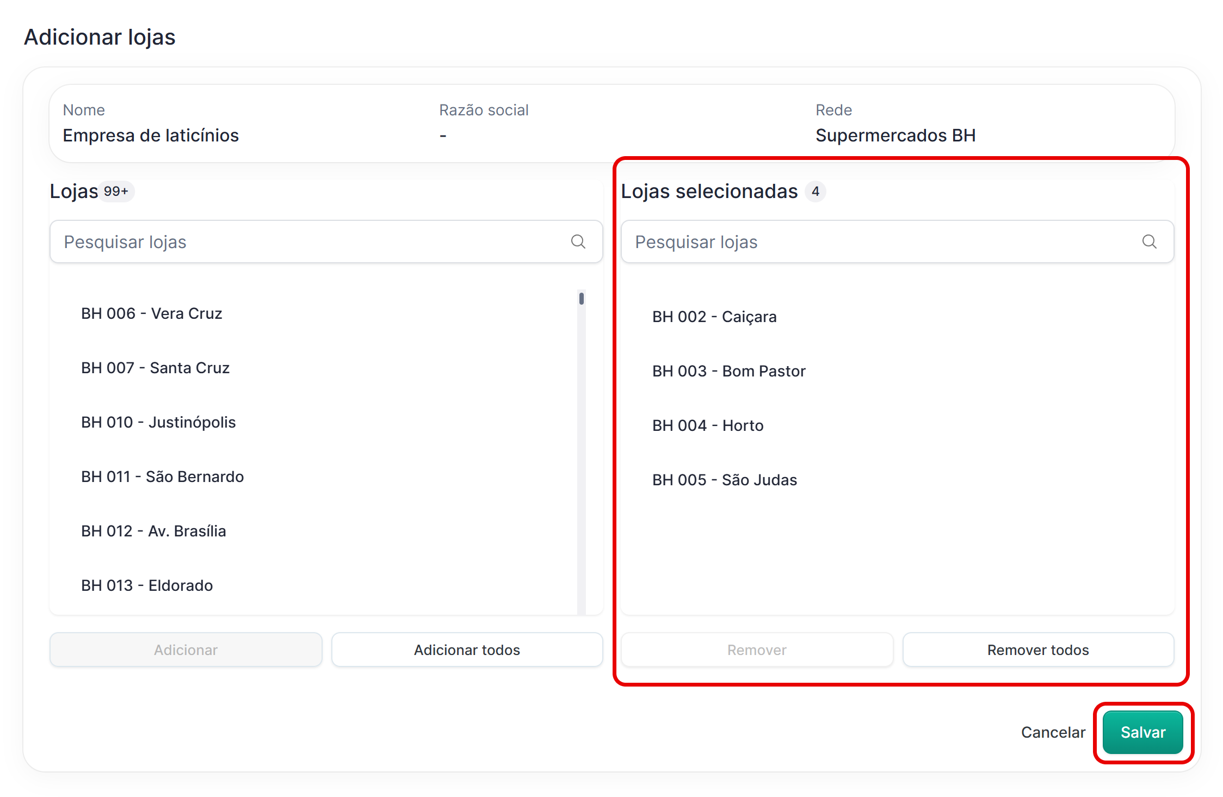The height and width of the screenshot is (797, 1223).
Task: Click Adicionar todos button
Action: (467, 650)
